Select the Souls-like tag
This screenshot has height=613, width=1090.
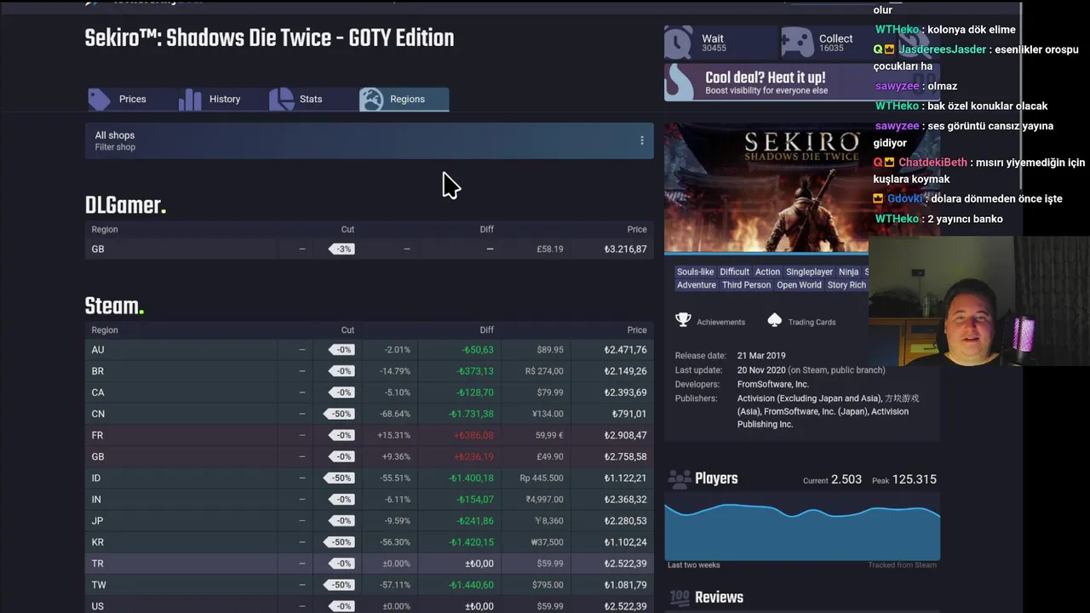(x=695, y=272)
